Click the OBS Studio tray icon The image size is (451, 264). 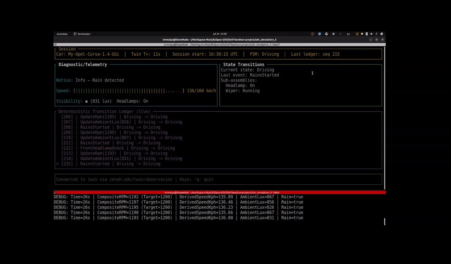(312, 34)
